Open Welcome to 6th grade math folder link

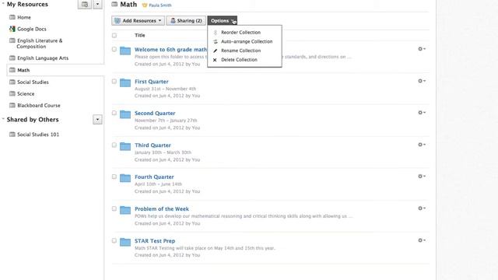coord(170,50)
